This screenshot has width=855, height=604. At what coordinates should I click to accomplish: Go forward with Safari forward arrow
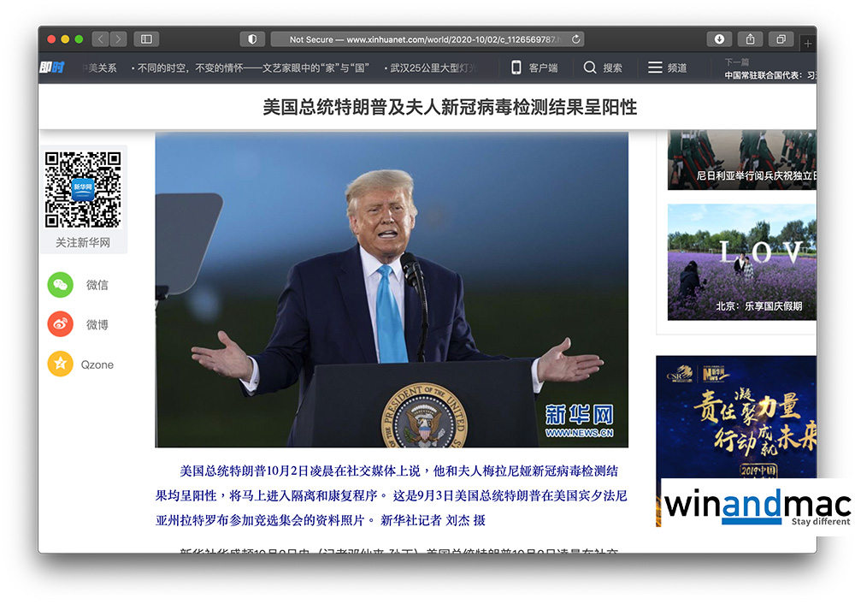pos(118,39)
